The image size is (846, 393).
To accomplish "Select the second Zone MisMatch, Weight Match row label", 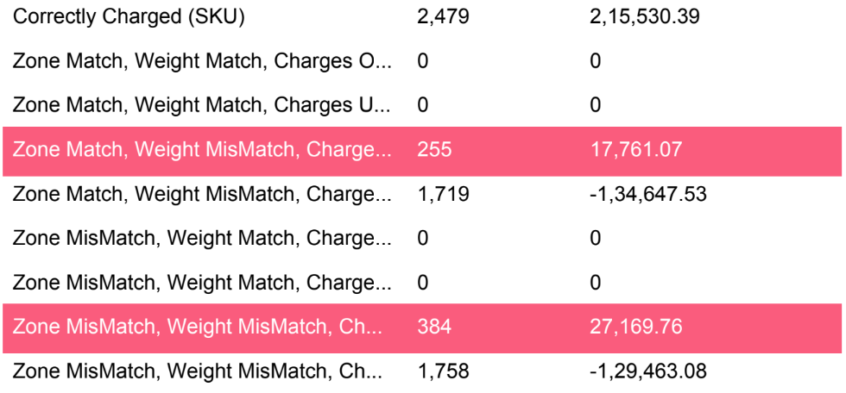I will 202,282.
